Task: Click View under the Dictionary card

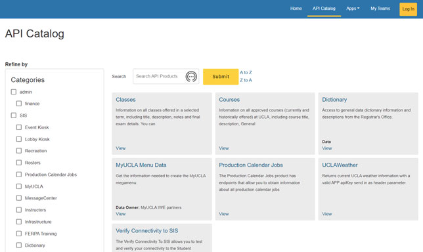Action: coord(326,148)
